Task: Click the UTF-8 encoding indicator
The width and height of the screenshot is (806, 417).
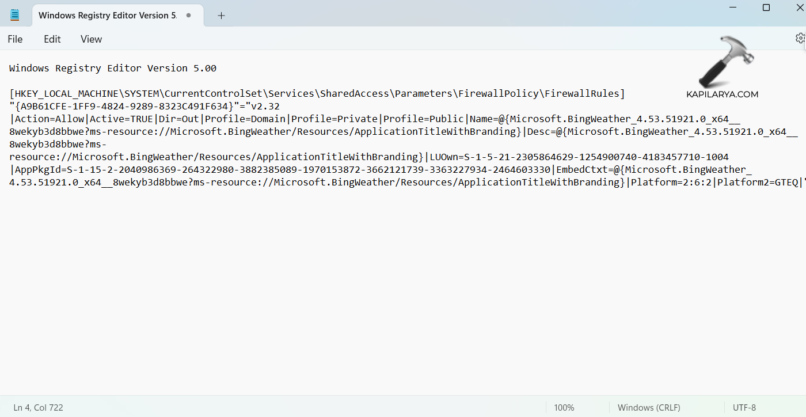Action: [744, 407]
